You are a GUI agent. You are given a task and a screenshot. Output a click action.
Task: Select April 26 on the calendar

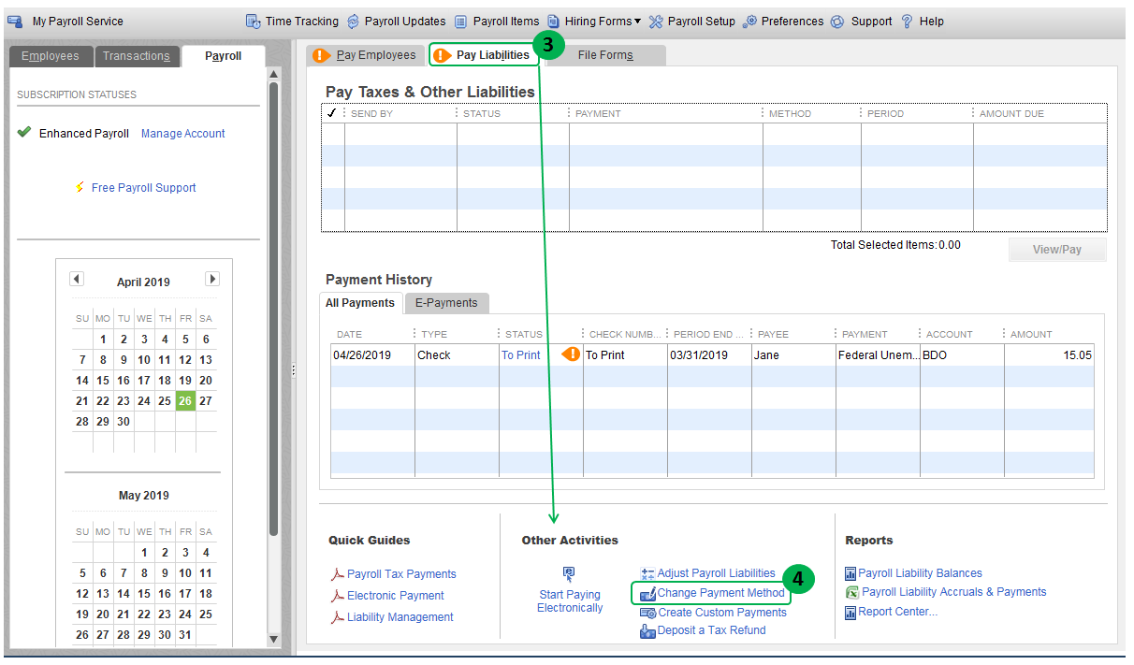pyautogui.click(x=184, y=400)
